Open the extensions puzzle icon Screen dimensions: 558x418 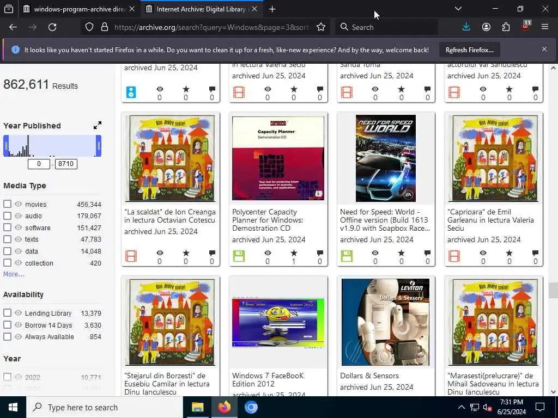click(506, 27)
